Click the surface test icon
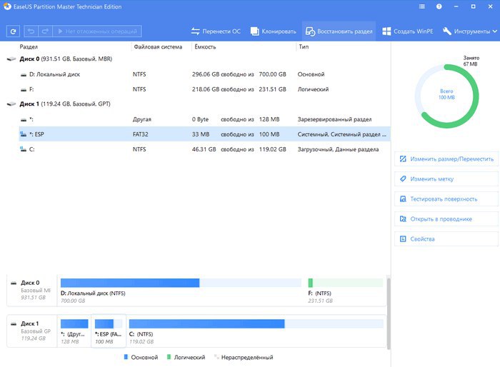Viewport: 500px width, 367px height. click(403, 199)
